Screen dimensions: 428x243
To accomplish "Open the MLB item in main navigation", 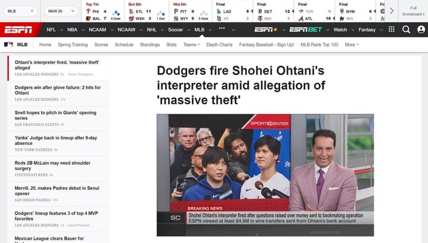I will pyautogui.click(x=200, y=29).
